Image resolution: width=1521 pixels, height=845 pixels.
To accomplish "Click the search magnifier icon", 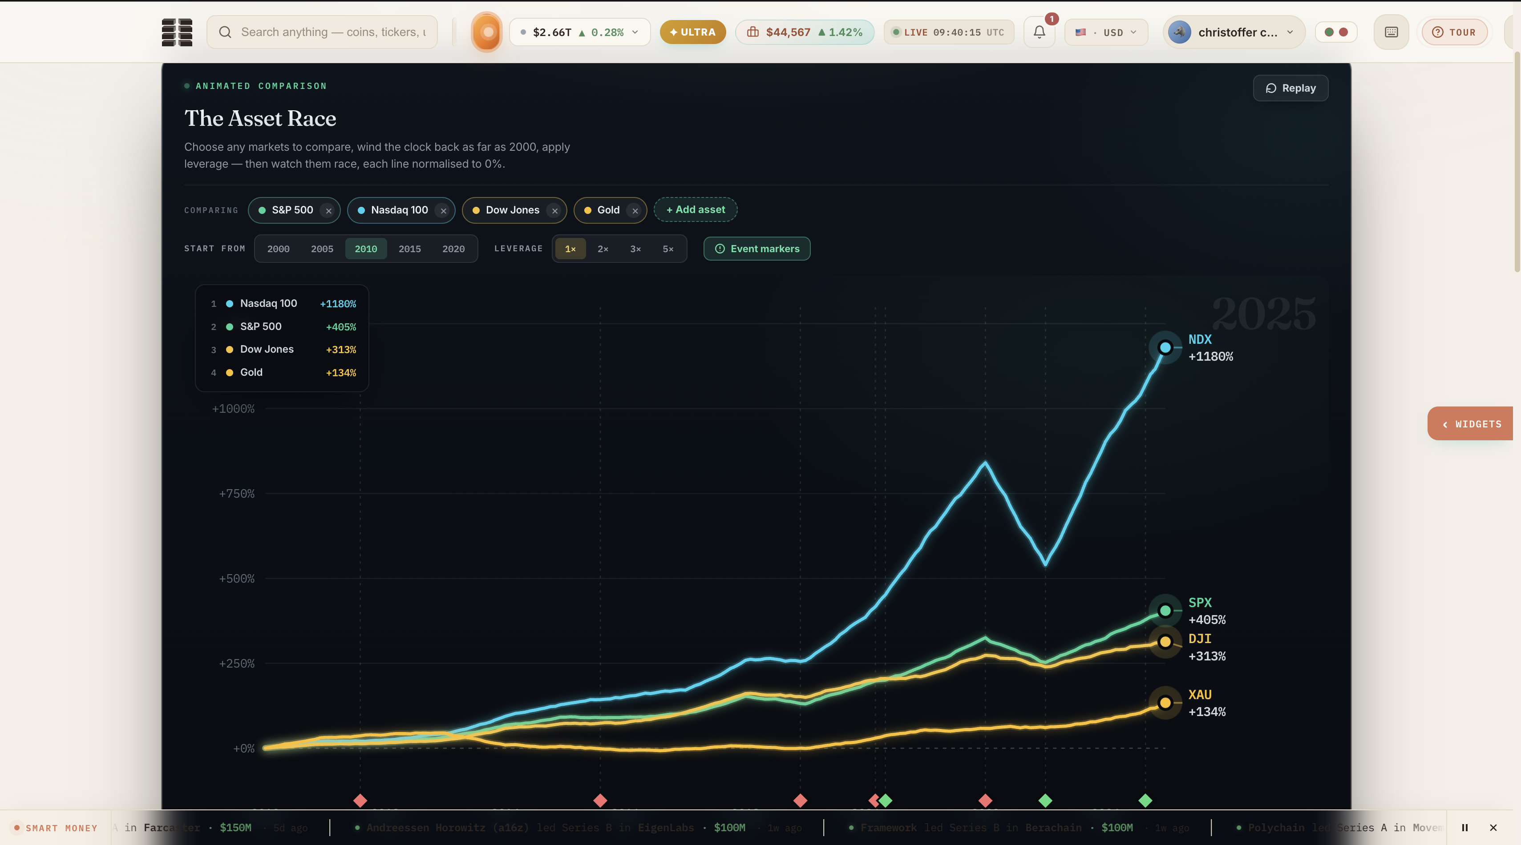I will (x=225, y=32).
